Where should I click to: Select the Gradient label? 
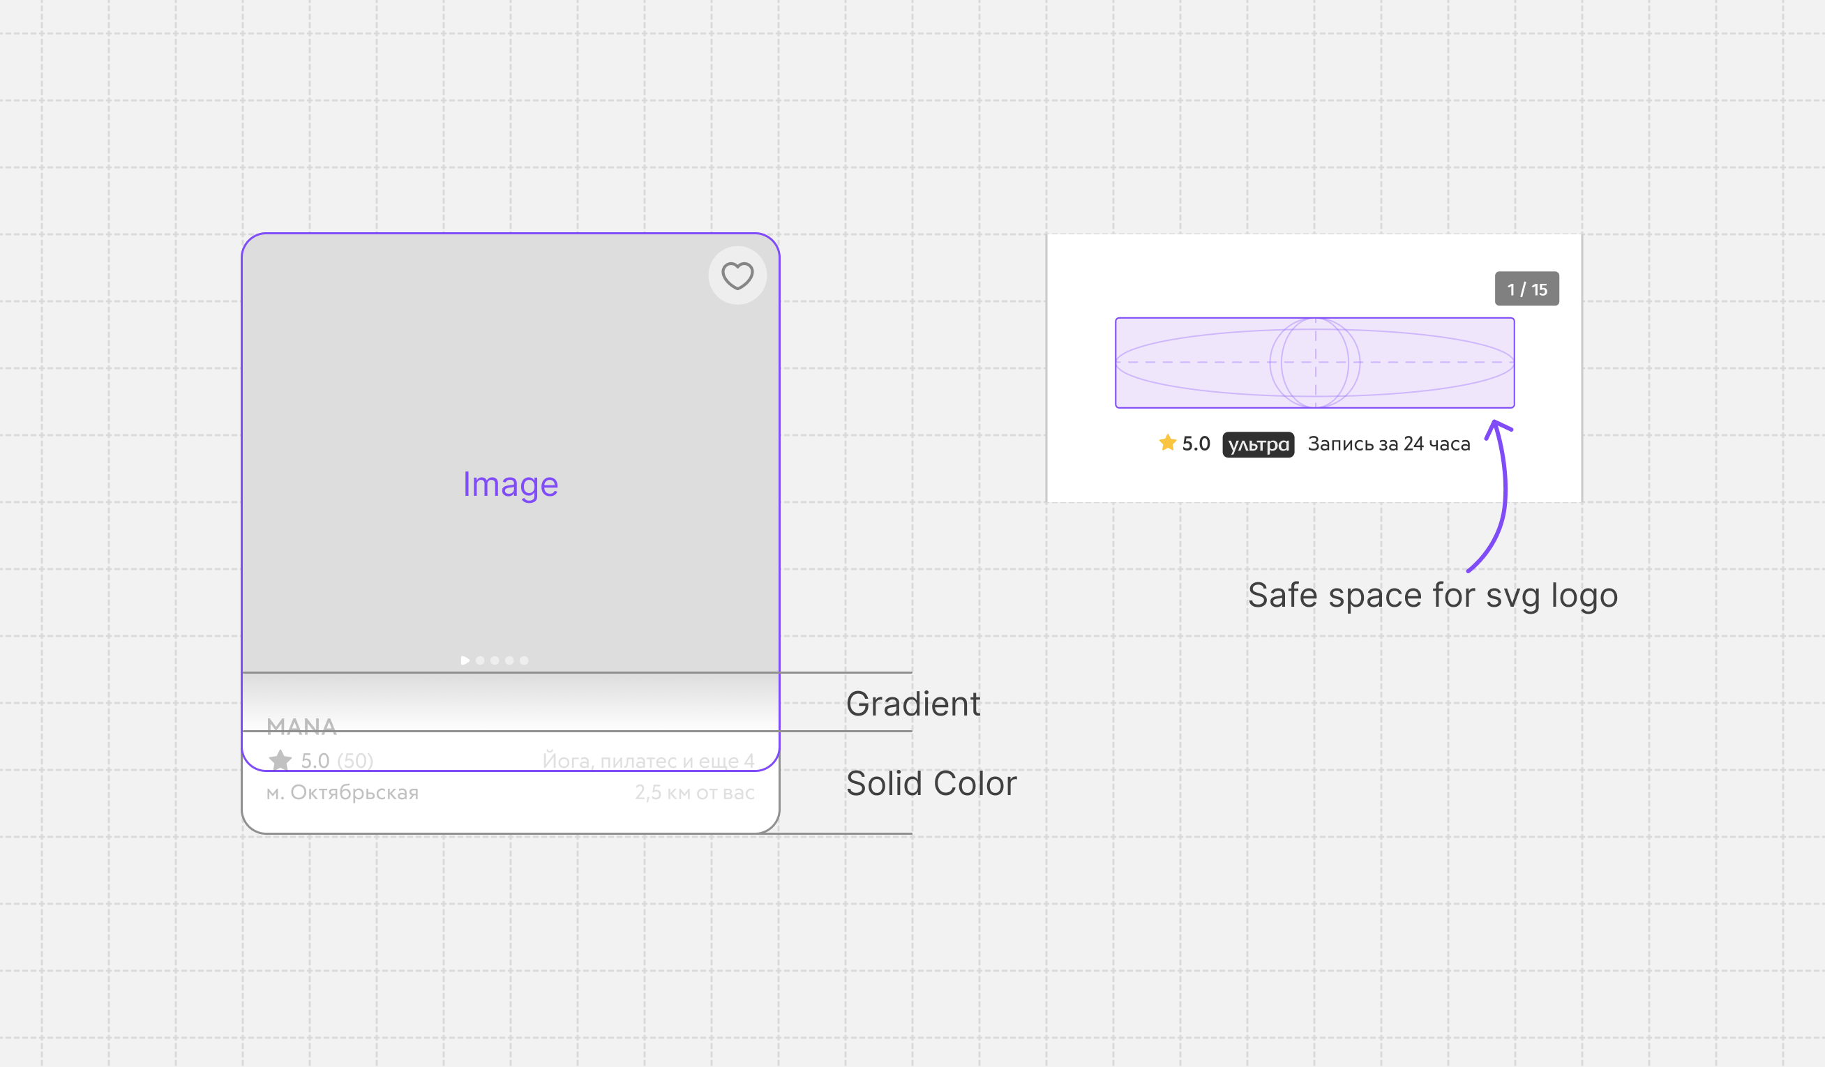click(x=913, y=702)
